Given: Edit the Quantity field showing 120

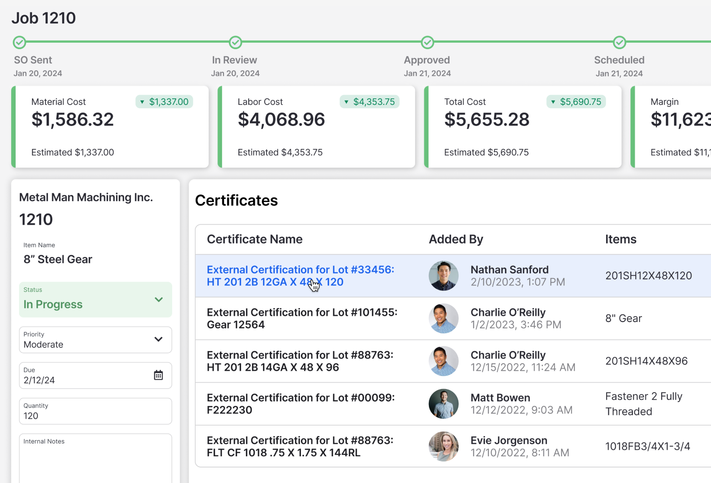Looking at the screenshot, I should pos(96,411).
